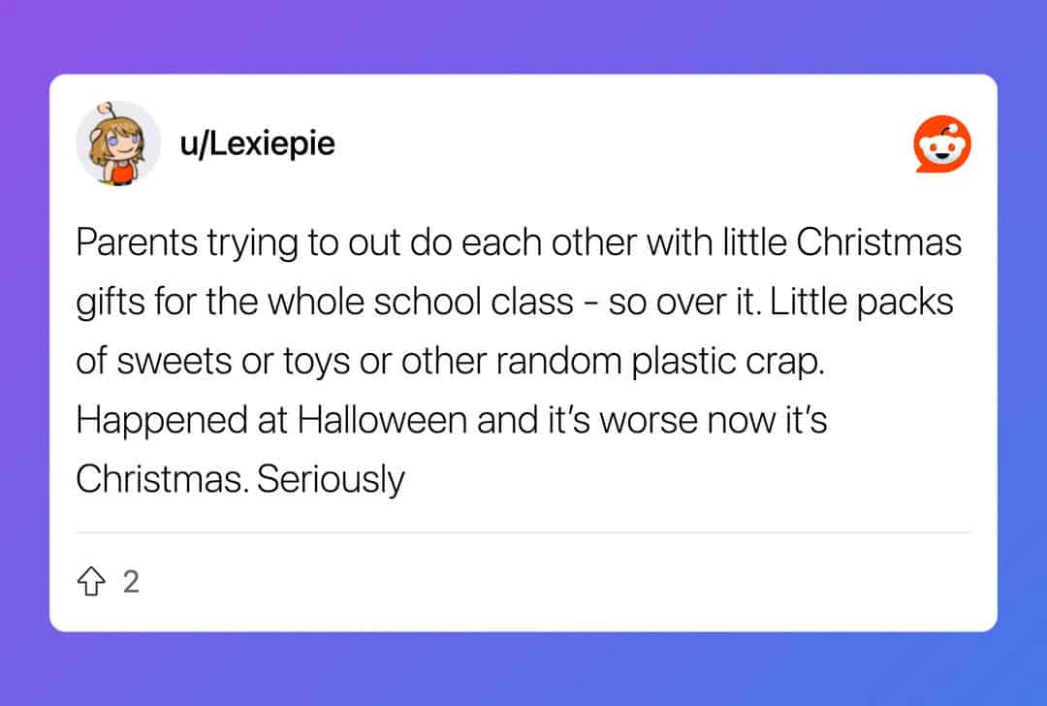The image size is (1047, 706).
Task: Click the Reddit logo icon
Action: [x=942, y=145]
